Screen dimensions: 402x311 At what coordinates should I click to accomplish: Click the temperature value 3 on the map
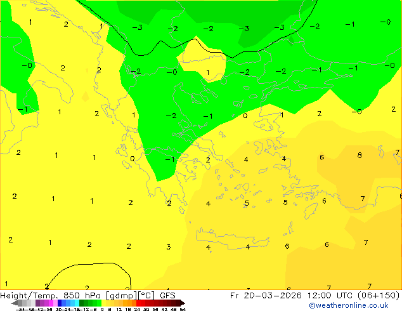coord(169,247)
